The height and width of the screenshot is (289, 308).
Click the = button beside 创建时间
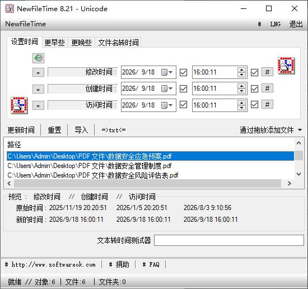coord(38,89)
